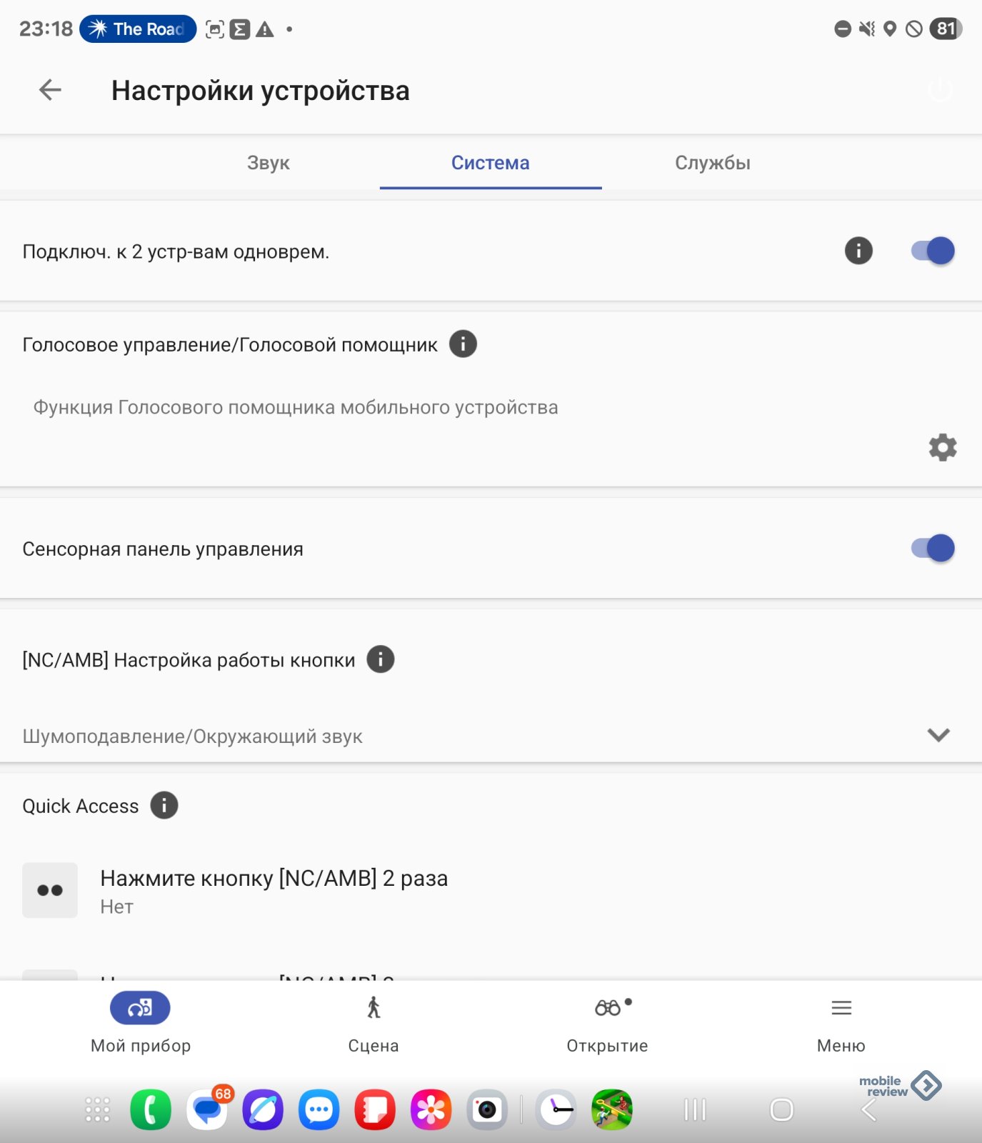
Task: Show info about Голосовое управление
Action: (x=463, y=344)
